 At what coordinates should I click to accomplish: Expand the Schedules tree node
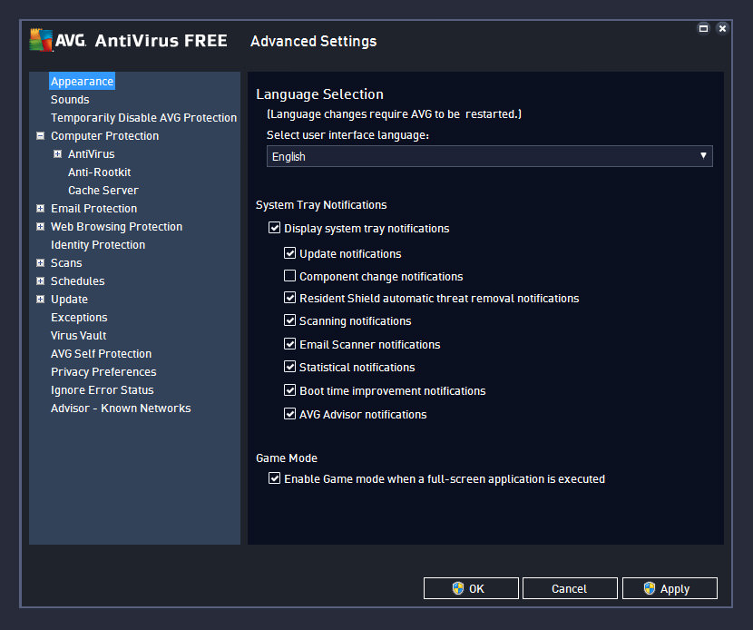40,281
